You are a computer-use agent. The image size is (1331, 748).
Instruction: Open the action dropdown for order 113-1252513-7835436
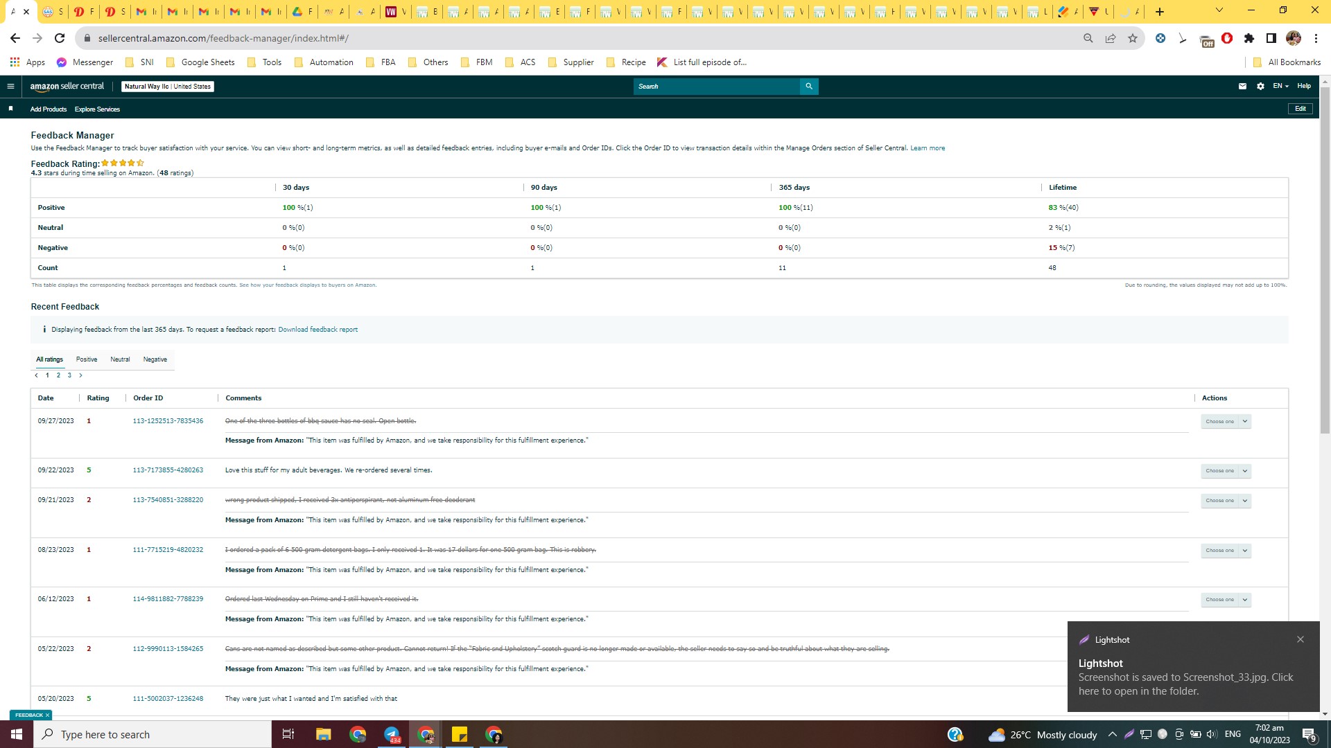[x=1226, y=421]
